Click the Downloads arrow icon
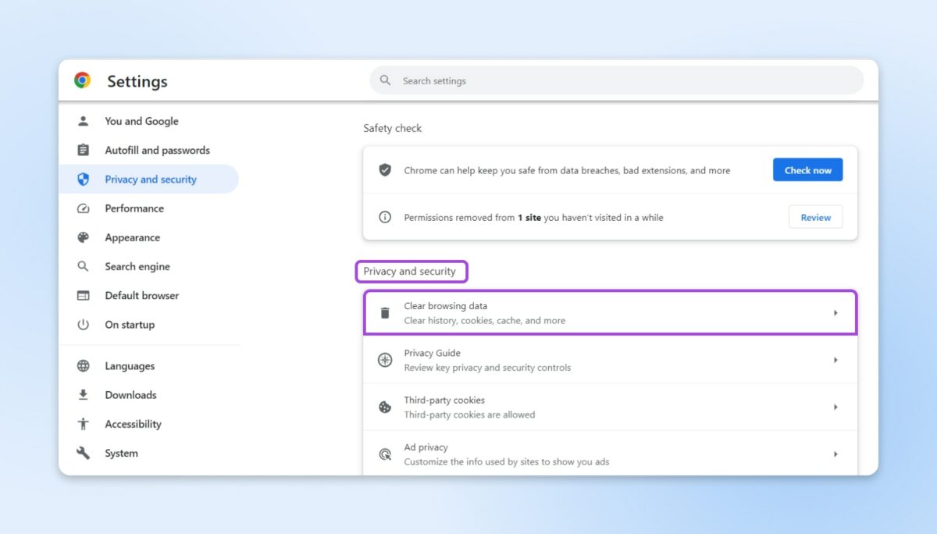Viewport: 937px width, 534px height. click(84, 395)
